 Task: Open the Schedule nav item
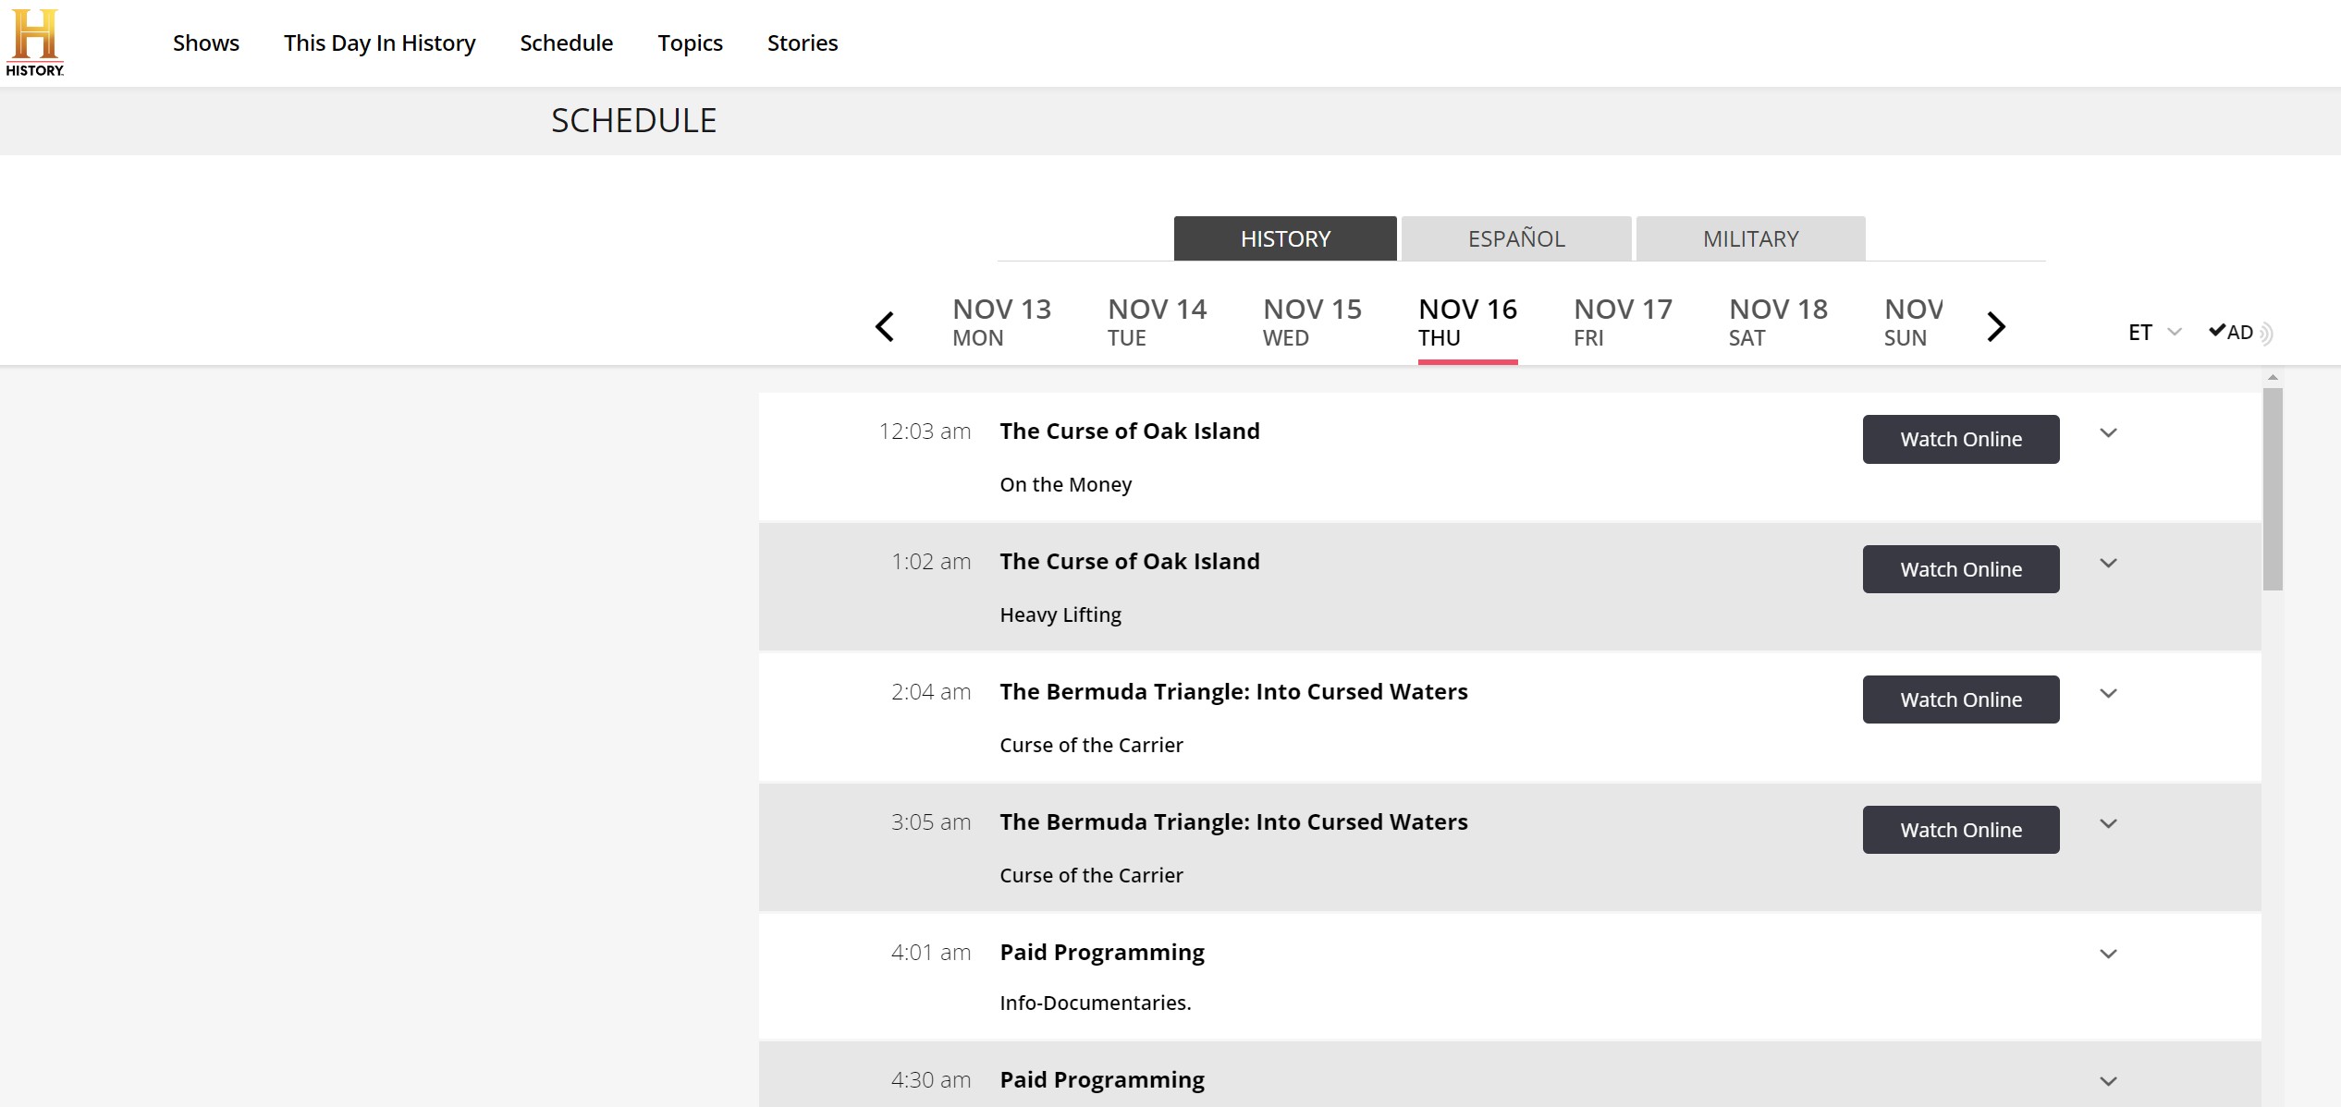tap(566, 43)
